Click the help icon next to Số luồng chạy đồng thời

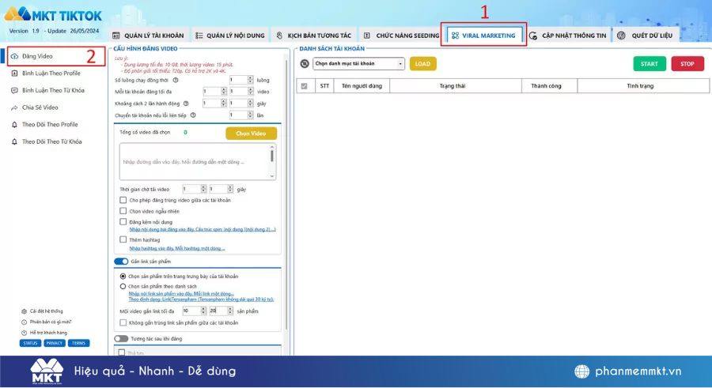coord(176,80)
